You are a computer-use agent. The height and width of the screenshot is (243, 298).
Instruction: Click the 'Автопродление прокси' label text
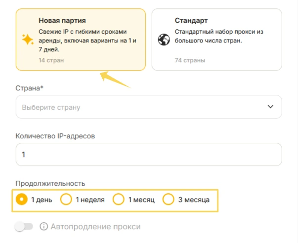95,227
